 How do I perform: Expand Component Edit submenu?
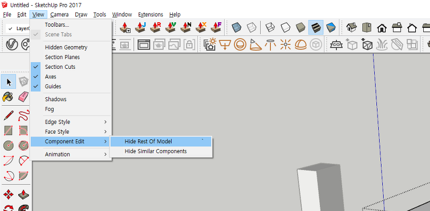71,141
